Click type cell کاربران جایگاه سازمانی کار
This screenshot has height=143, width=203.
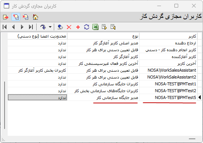(103, 84)
